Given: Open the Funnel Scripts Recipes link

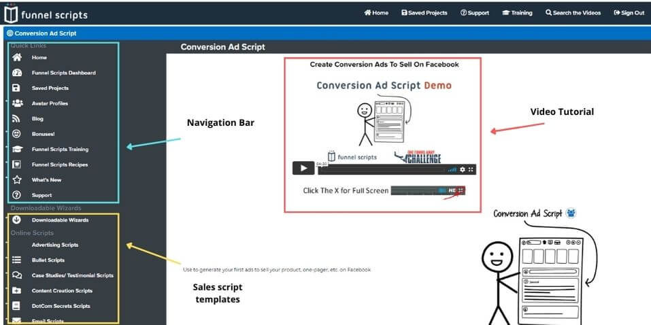Looking at the screenshot, I should click(60, 165).
